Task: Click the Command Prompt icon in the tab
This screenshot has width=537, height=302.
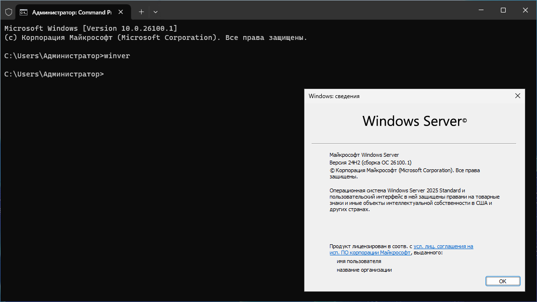Action: [24, 13]
